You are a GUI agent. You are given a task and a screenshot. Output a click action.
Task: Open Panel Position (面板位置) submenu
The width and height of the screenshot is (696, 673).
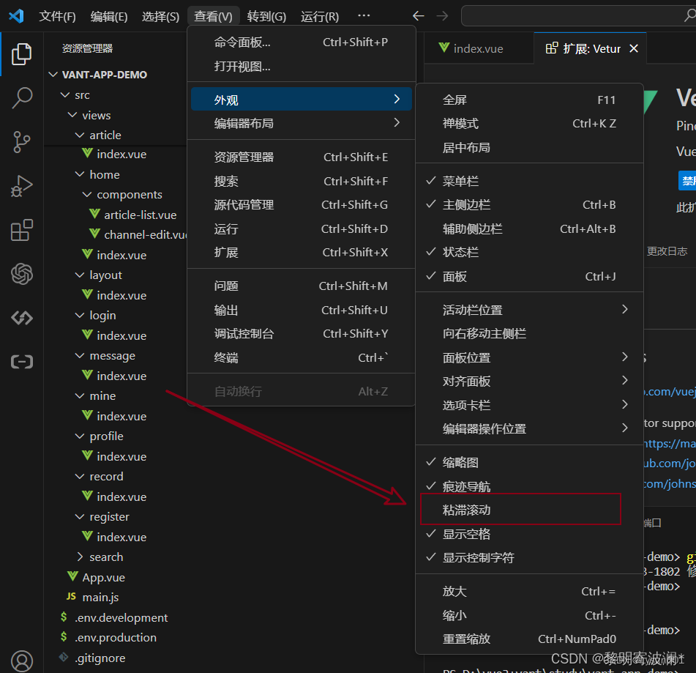[x=529, y=357]
